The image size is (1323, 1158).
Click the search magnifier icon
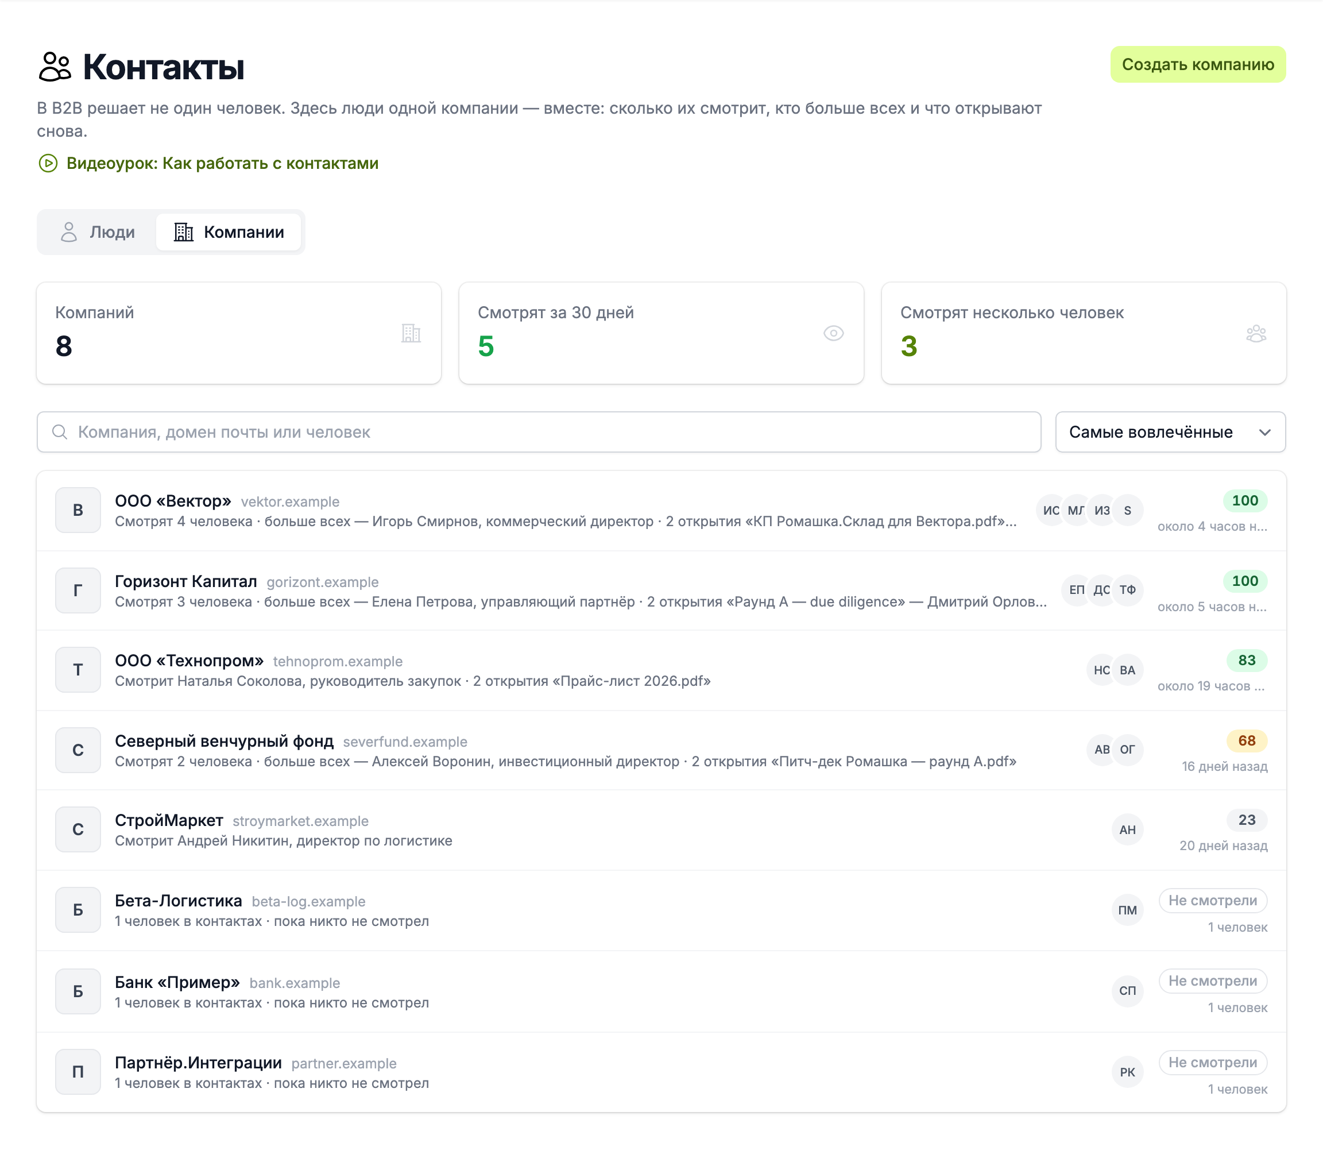click(x=60, y=432)
